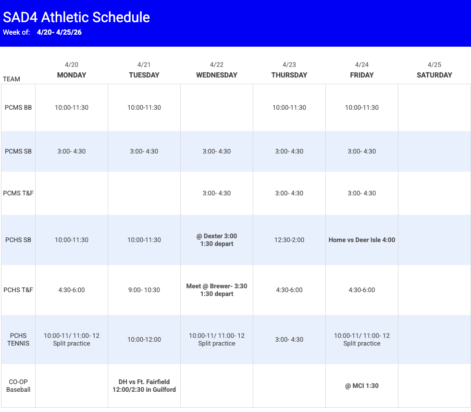Image resolution: width=471 pixels, height=412 pixels.
Task: Click DH vs Ft. Fairfield game cell
Action: tap(144, 386)
